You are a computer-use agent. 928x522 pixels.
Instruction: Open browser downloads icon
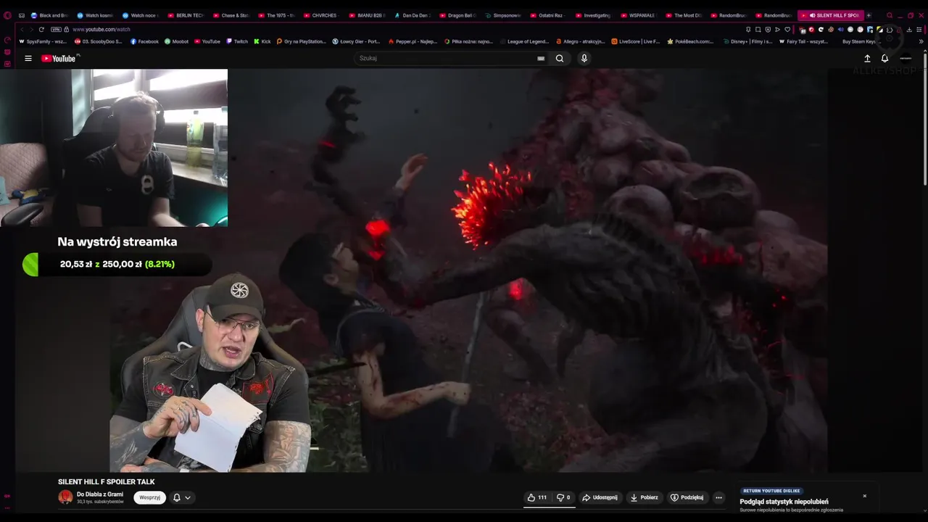click(909, 30)
